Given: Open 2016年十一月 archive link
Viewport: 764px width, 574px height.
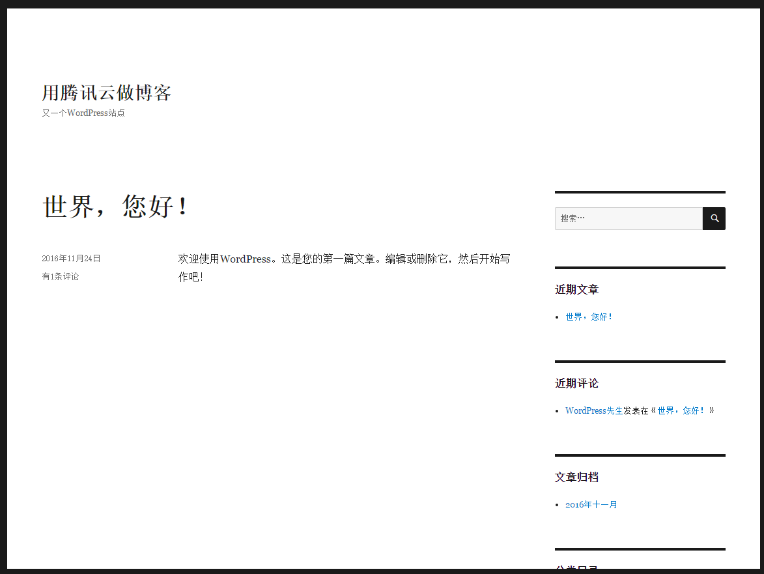Looking at the screenshot, I should pyautogui.click(x=591, y=505).
